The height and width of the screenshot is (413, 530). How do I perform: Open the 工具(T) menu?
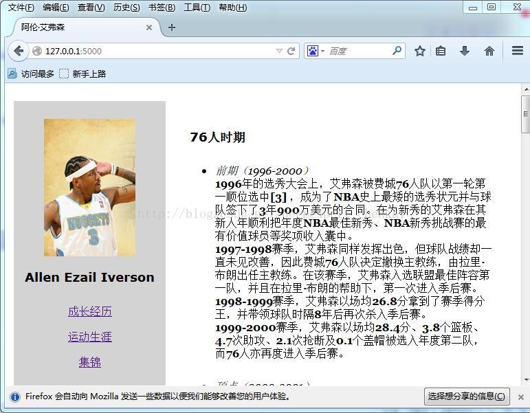pos(197,7)
